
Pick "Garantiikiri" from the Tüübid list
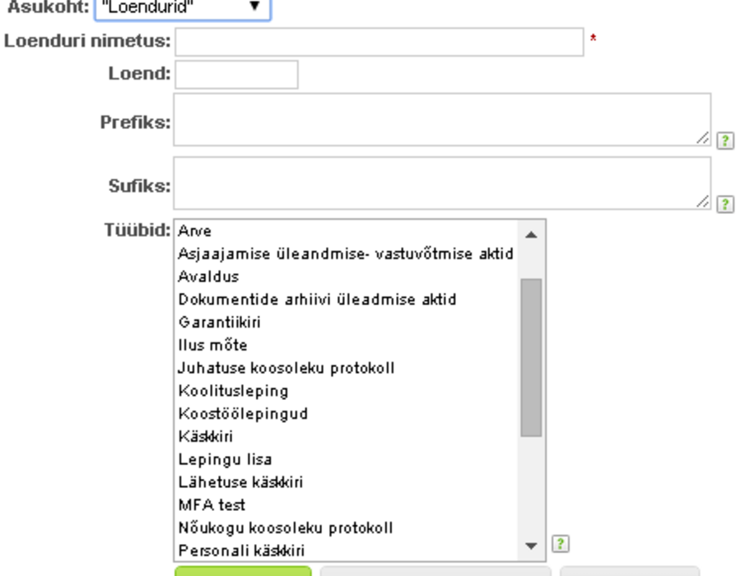point(347,323)
